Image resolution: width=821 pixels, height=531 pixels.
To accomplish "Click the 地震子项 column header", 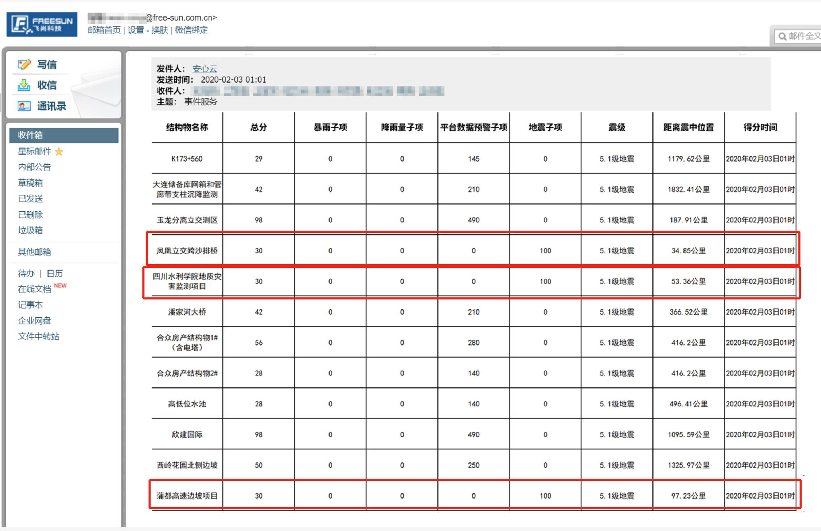I will coord(545,128).
